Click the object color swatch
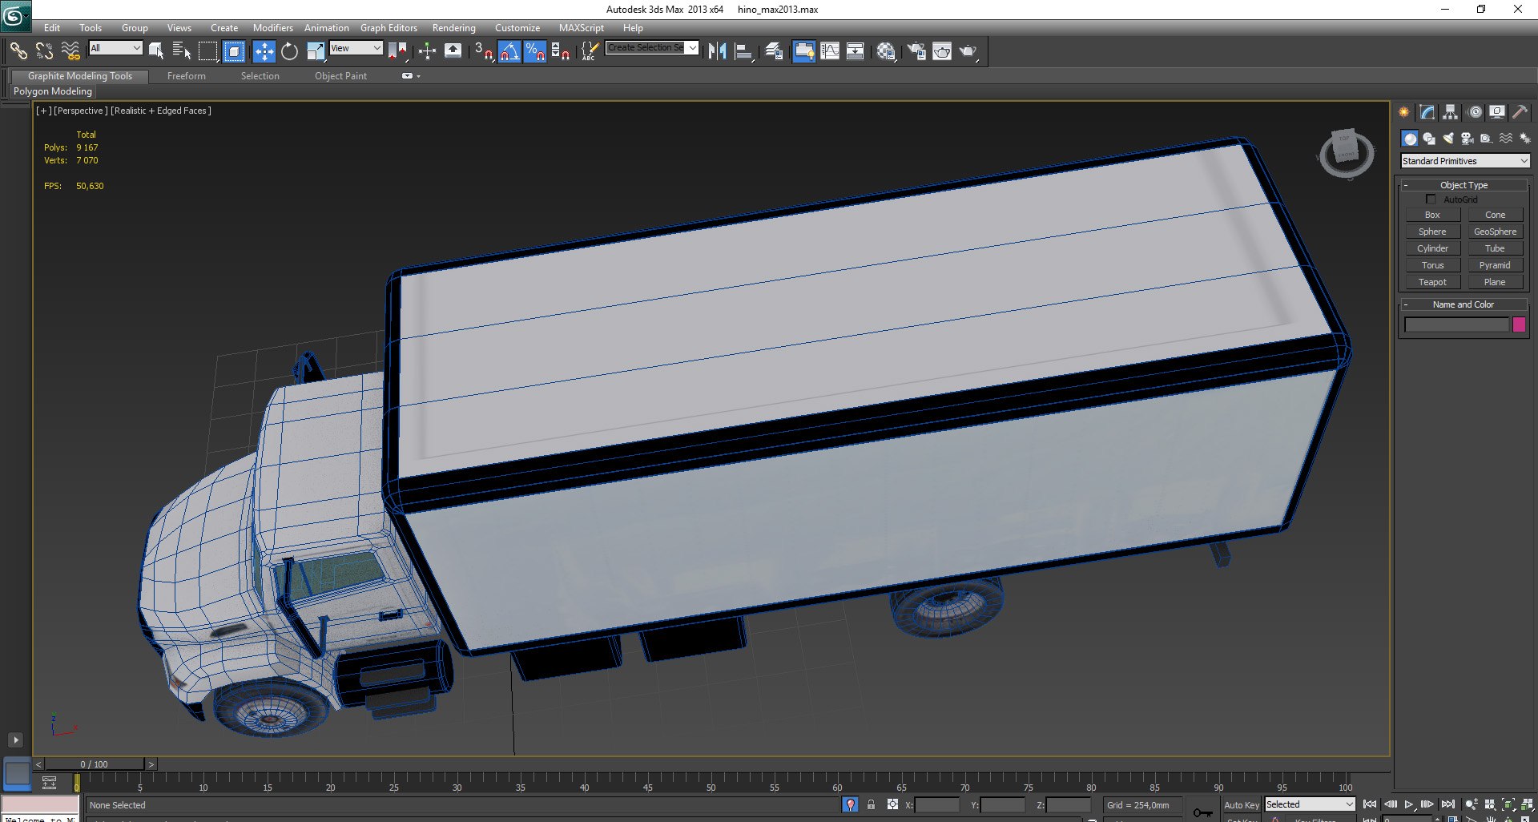The width and height of the screenshot is (1538, 822). (1519, 324)
